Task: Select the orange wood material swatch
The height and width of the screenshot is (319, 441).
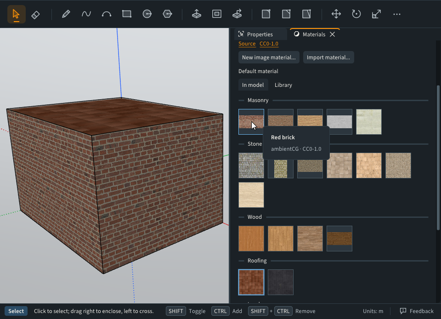Action: (x=251, y=239)
